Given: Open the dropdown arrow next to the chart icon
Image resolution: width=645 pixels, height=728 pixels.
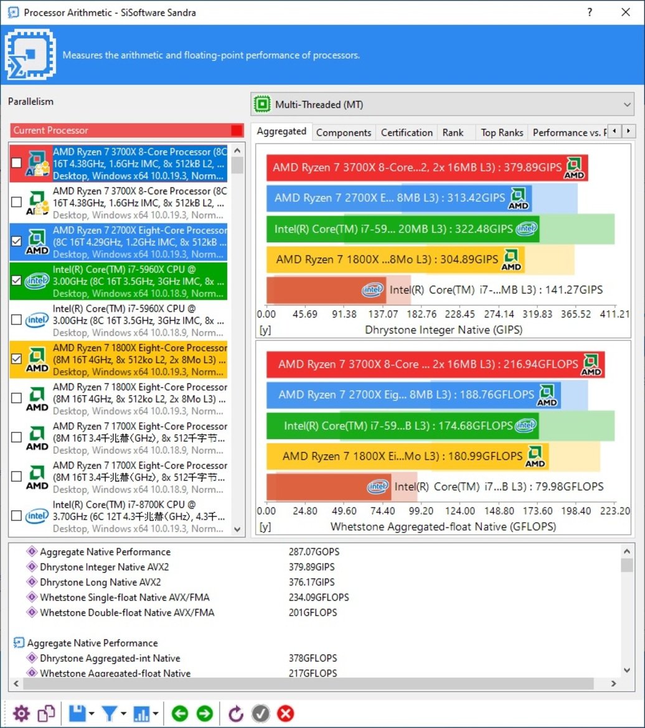Looking at the screenshot, I should tap(155, 714).
